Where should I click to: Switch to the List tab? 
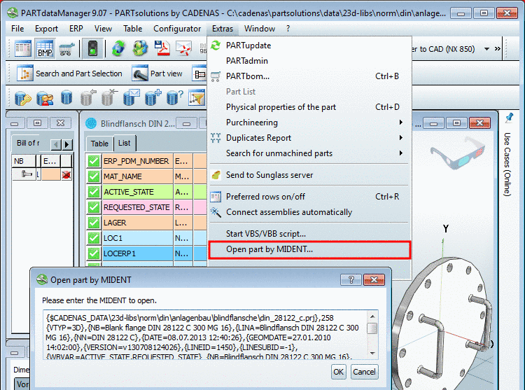coord(124,143)
